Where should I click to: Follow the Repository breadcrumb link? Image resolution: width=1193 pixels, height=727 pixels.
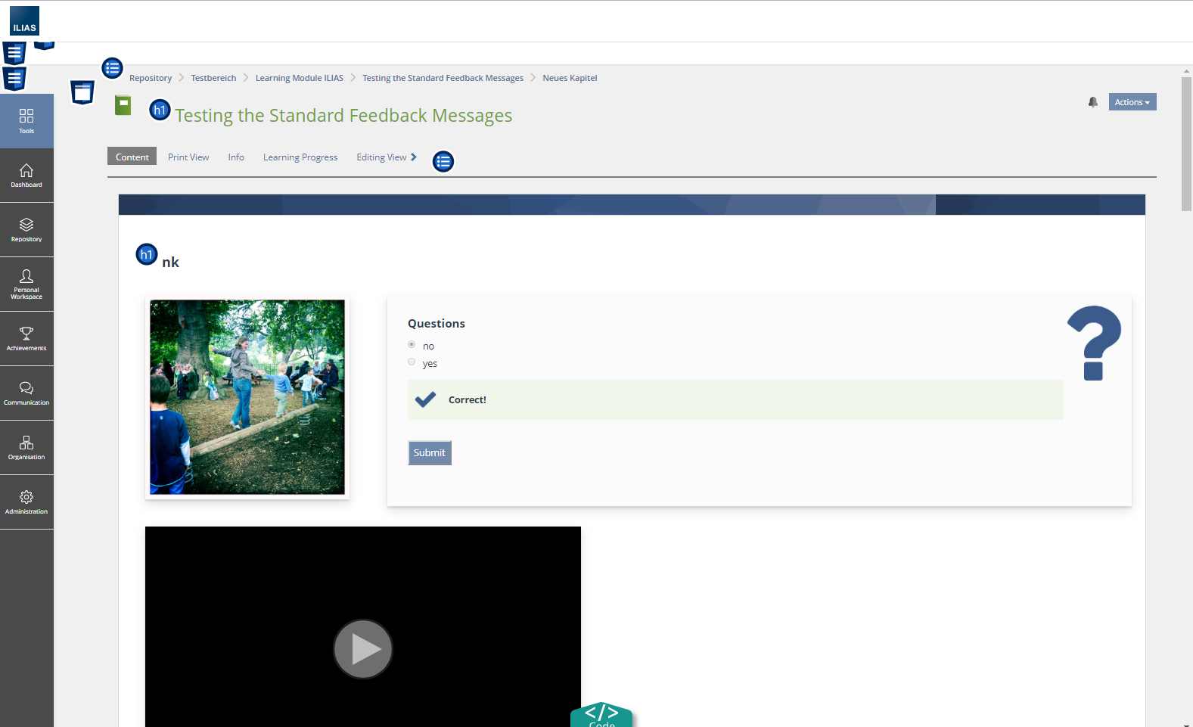click(x=151, y=78)
